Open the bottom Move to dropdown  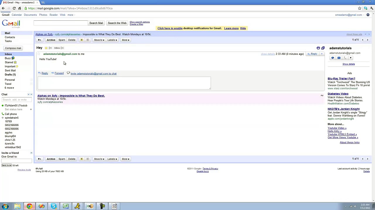point(99,159)
